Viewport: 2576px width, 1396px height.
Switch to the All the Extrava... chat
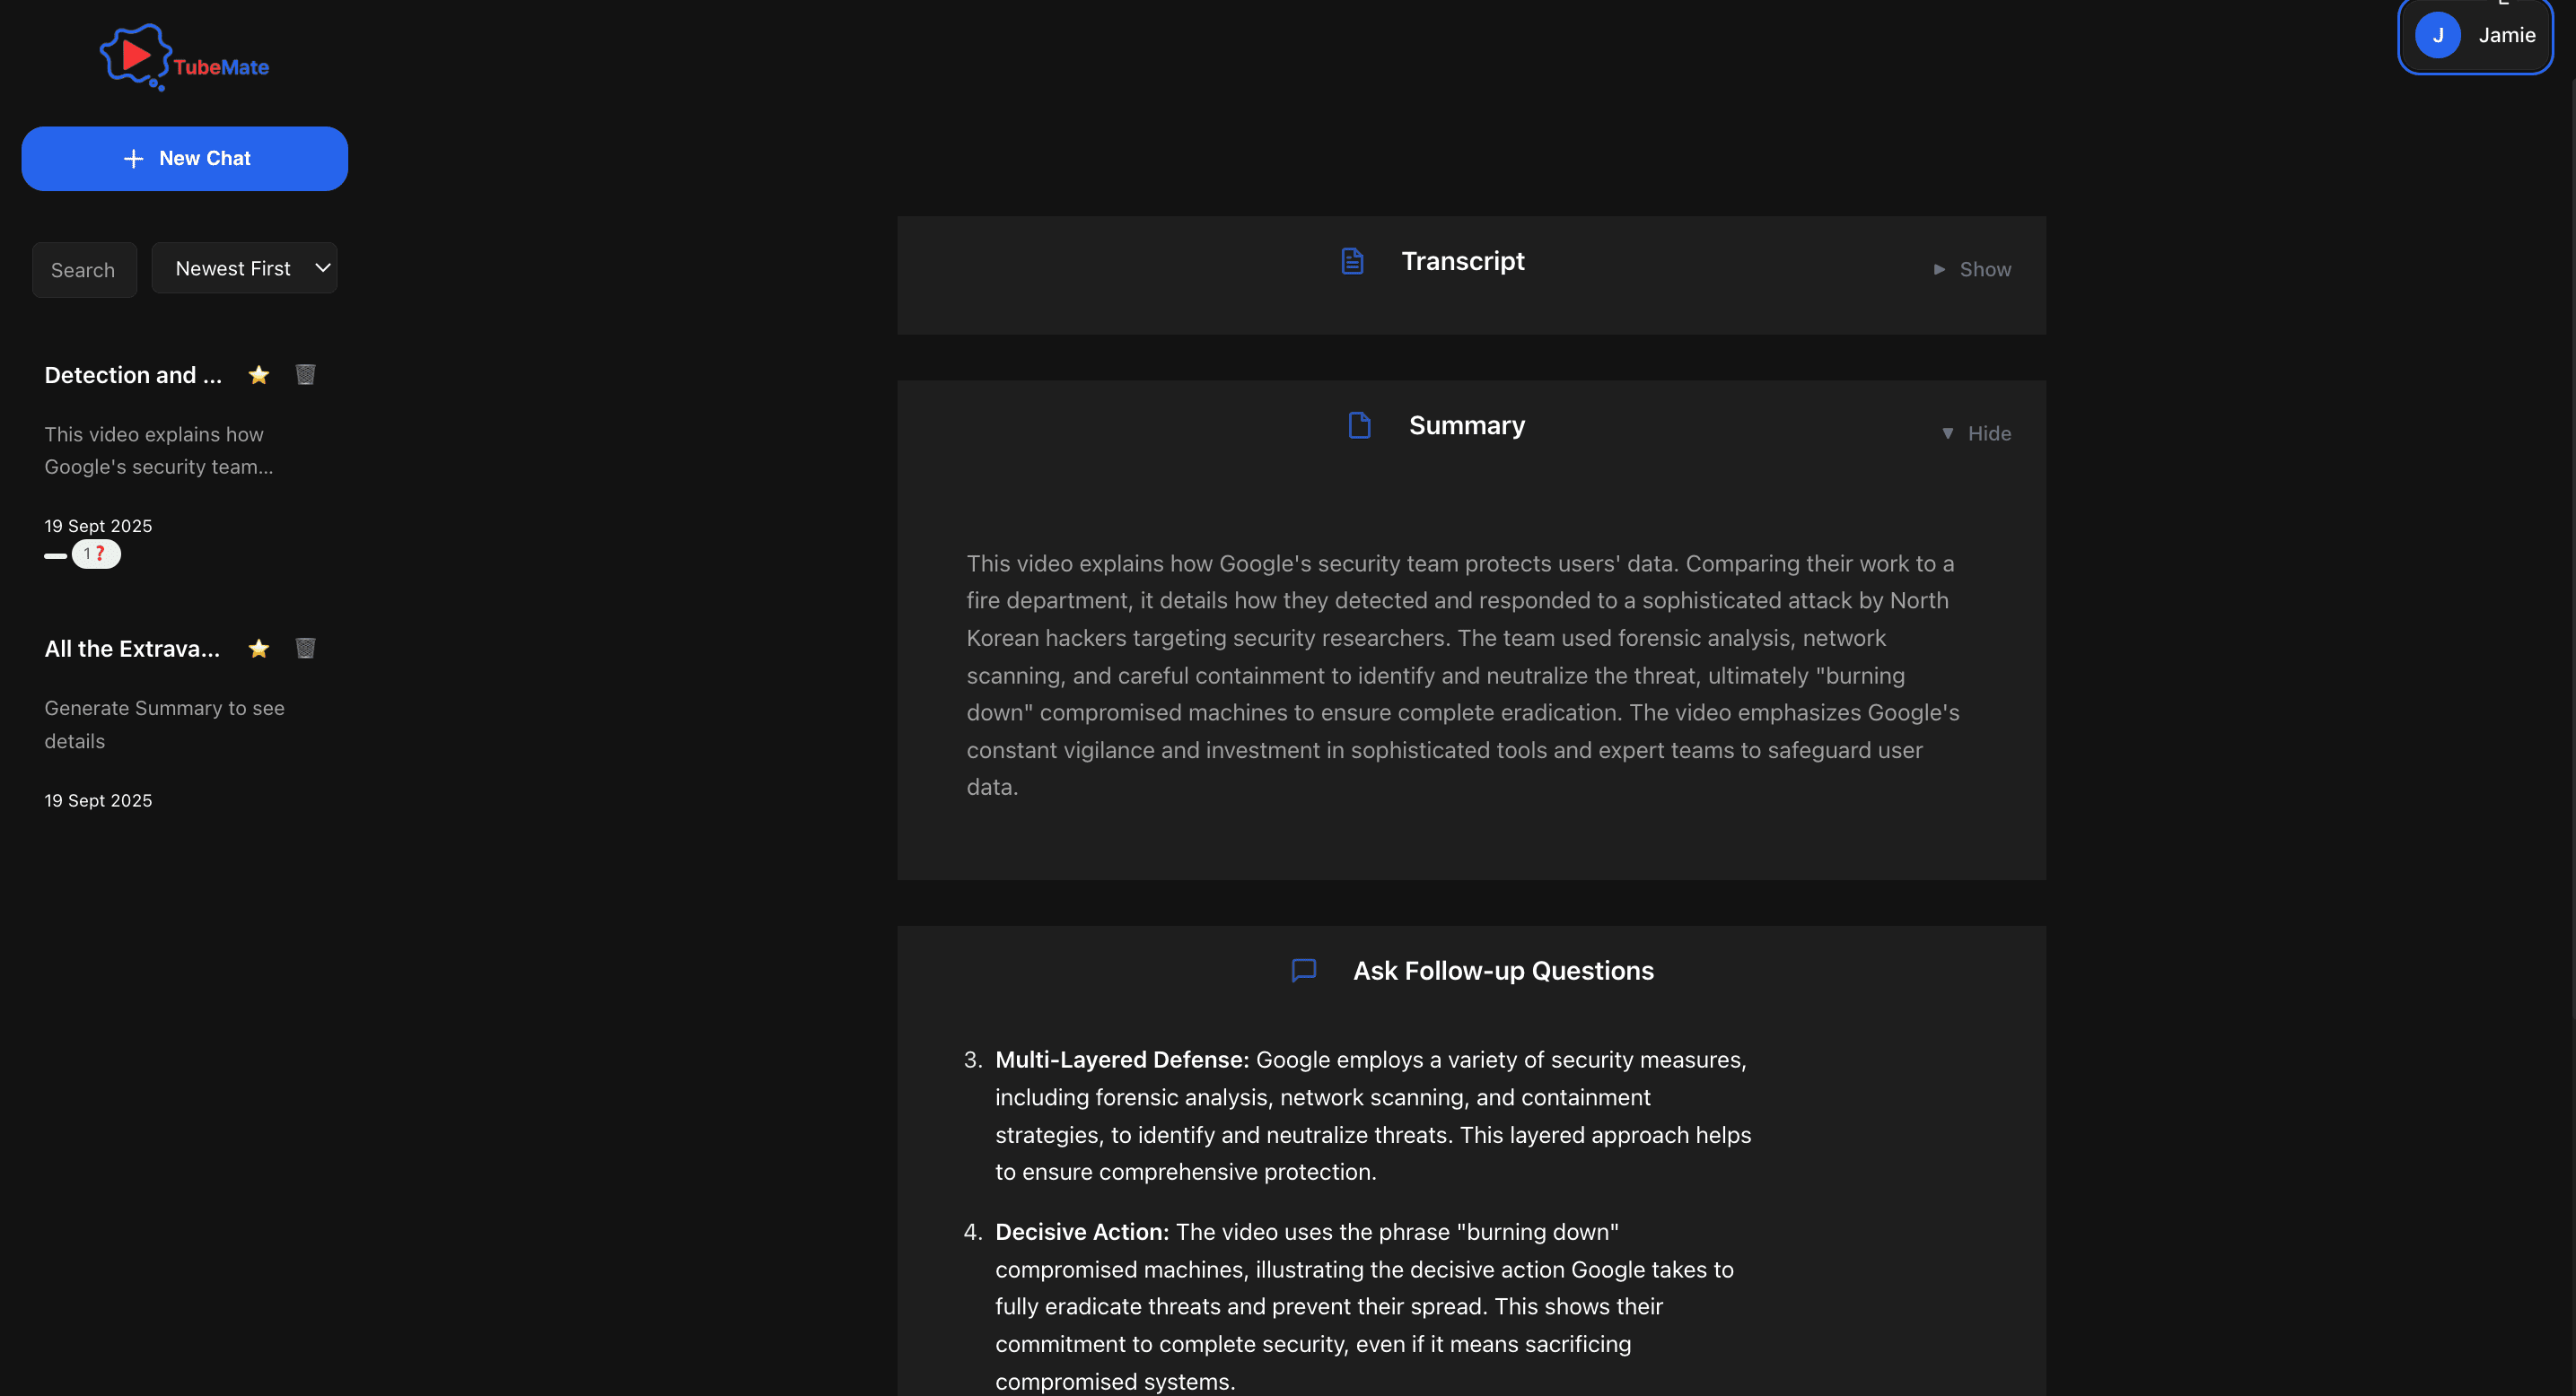tap(133, 649)
